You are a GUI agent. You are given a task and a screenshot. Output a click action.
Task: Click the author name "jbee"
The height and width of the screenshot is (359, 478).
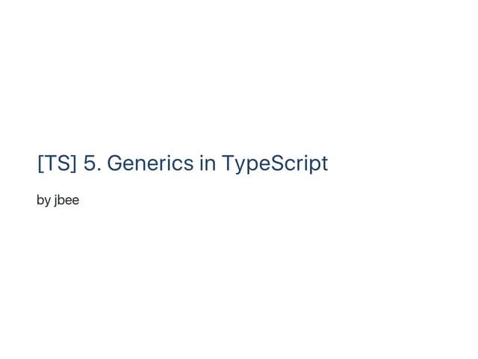(66, 200)
